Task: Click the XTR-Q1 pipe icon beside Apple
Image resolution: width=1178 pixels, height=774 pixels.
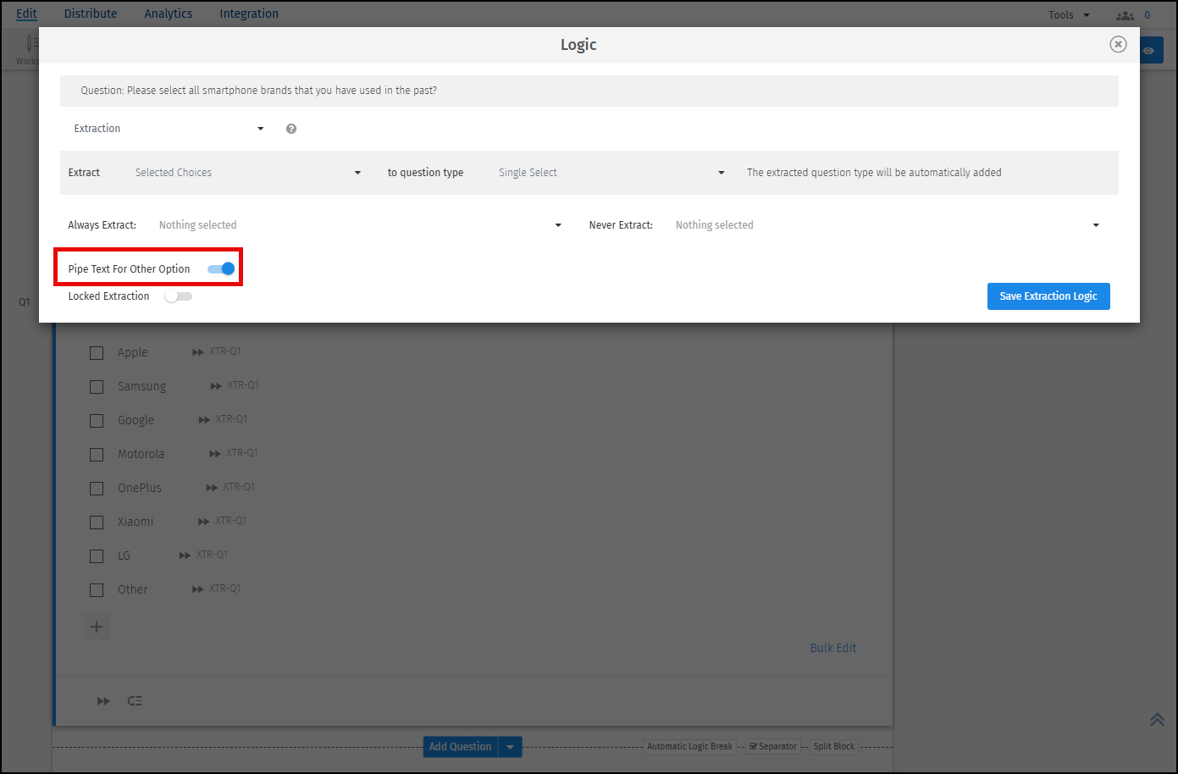Action: pos(196,351)
